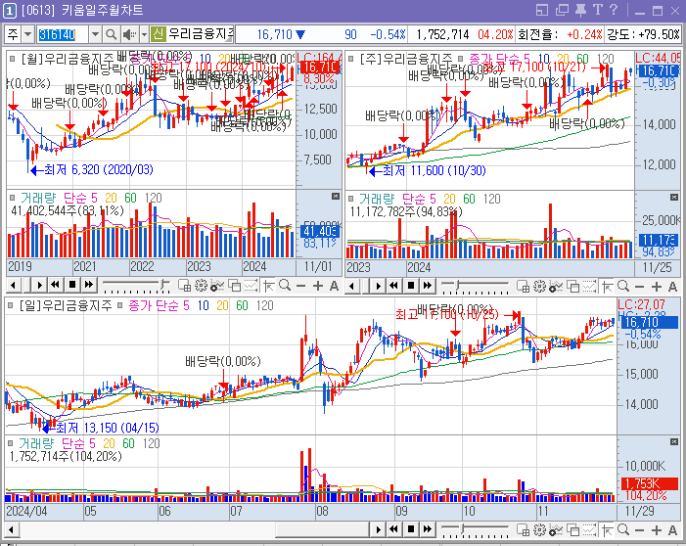Daily chart: toggle crosshair cursor tool
Image resolution: width=686 pixels, height=546 pixels.
[x=608, y=529]
